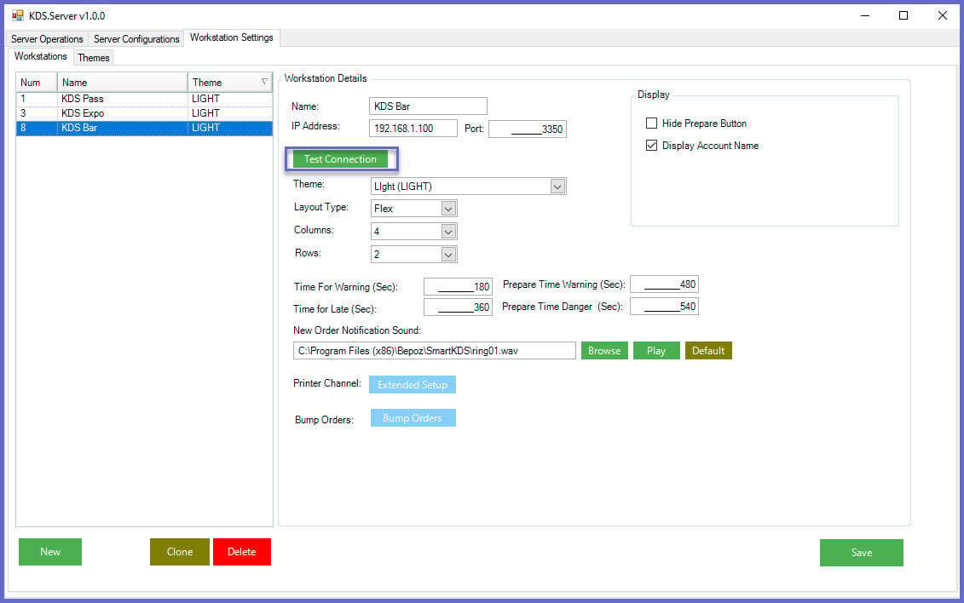964x603 pixels.
Task: Reset the sound with the Default button
Action: (x=708, y=351)
